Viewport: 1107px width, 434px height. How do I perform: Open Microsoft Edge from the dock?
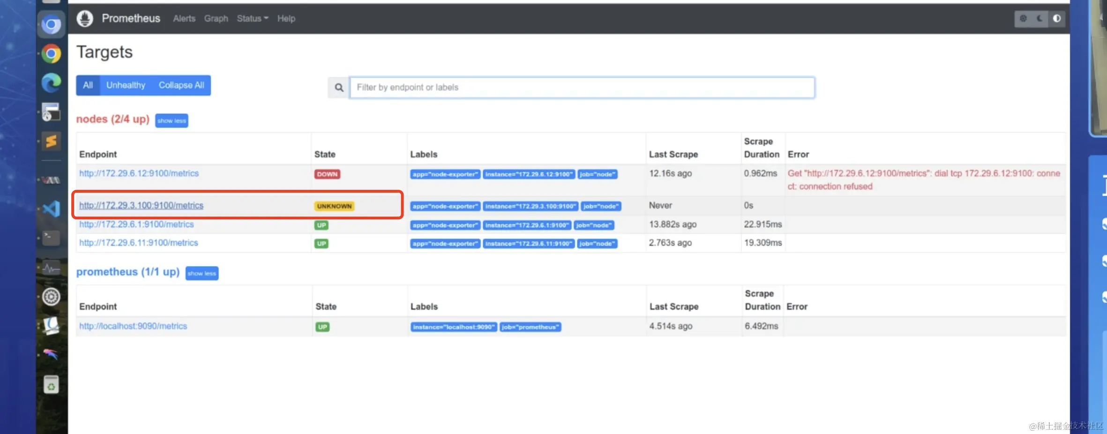click(51, 83)
